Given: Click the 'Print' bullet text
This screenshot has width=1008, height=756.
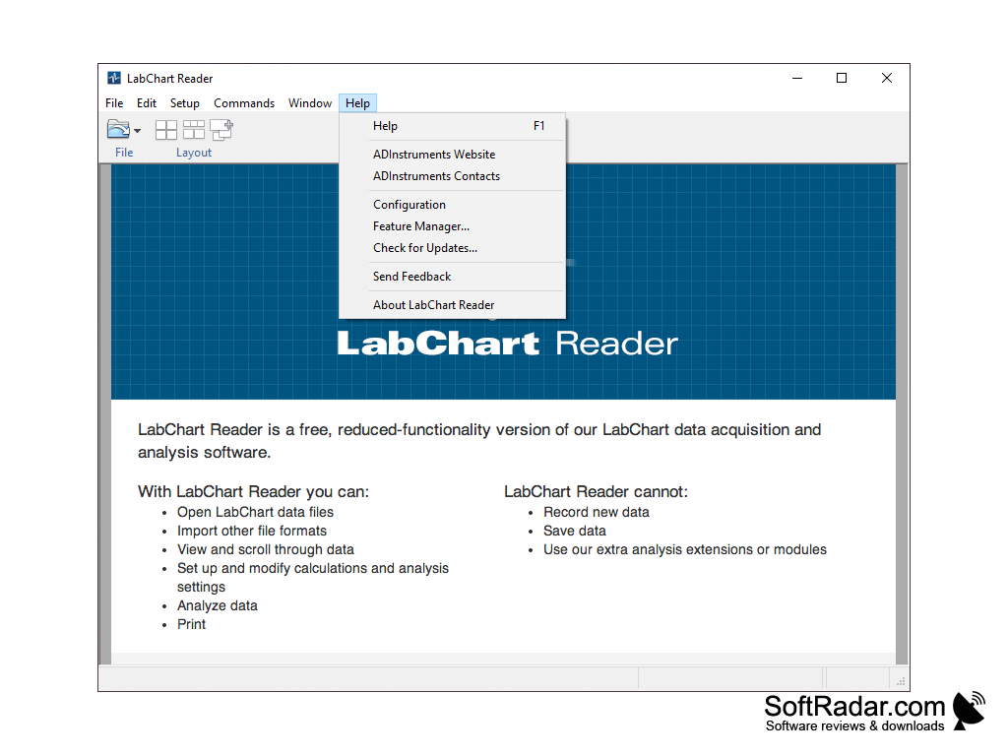Looking at the screenshot, I should [x=192, y=624].
